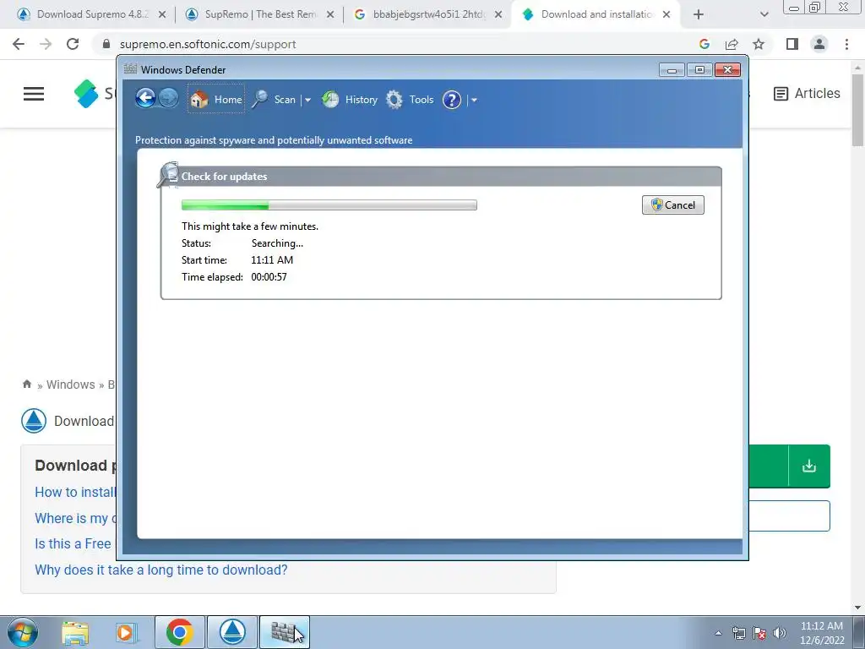Open the Windows breadcrumb link

pos(71,384)
